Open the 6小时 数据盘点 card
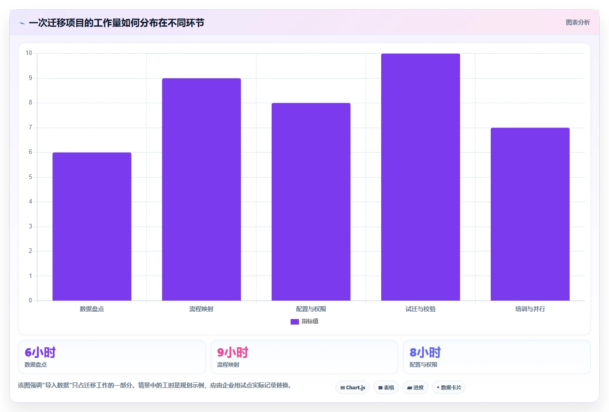This screenshot has height=412, width=609. pyautogui.click(x=112, y=357)
